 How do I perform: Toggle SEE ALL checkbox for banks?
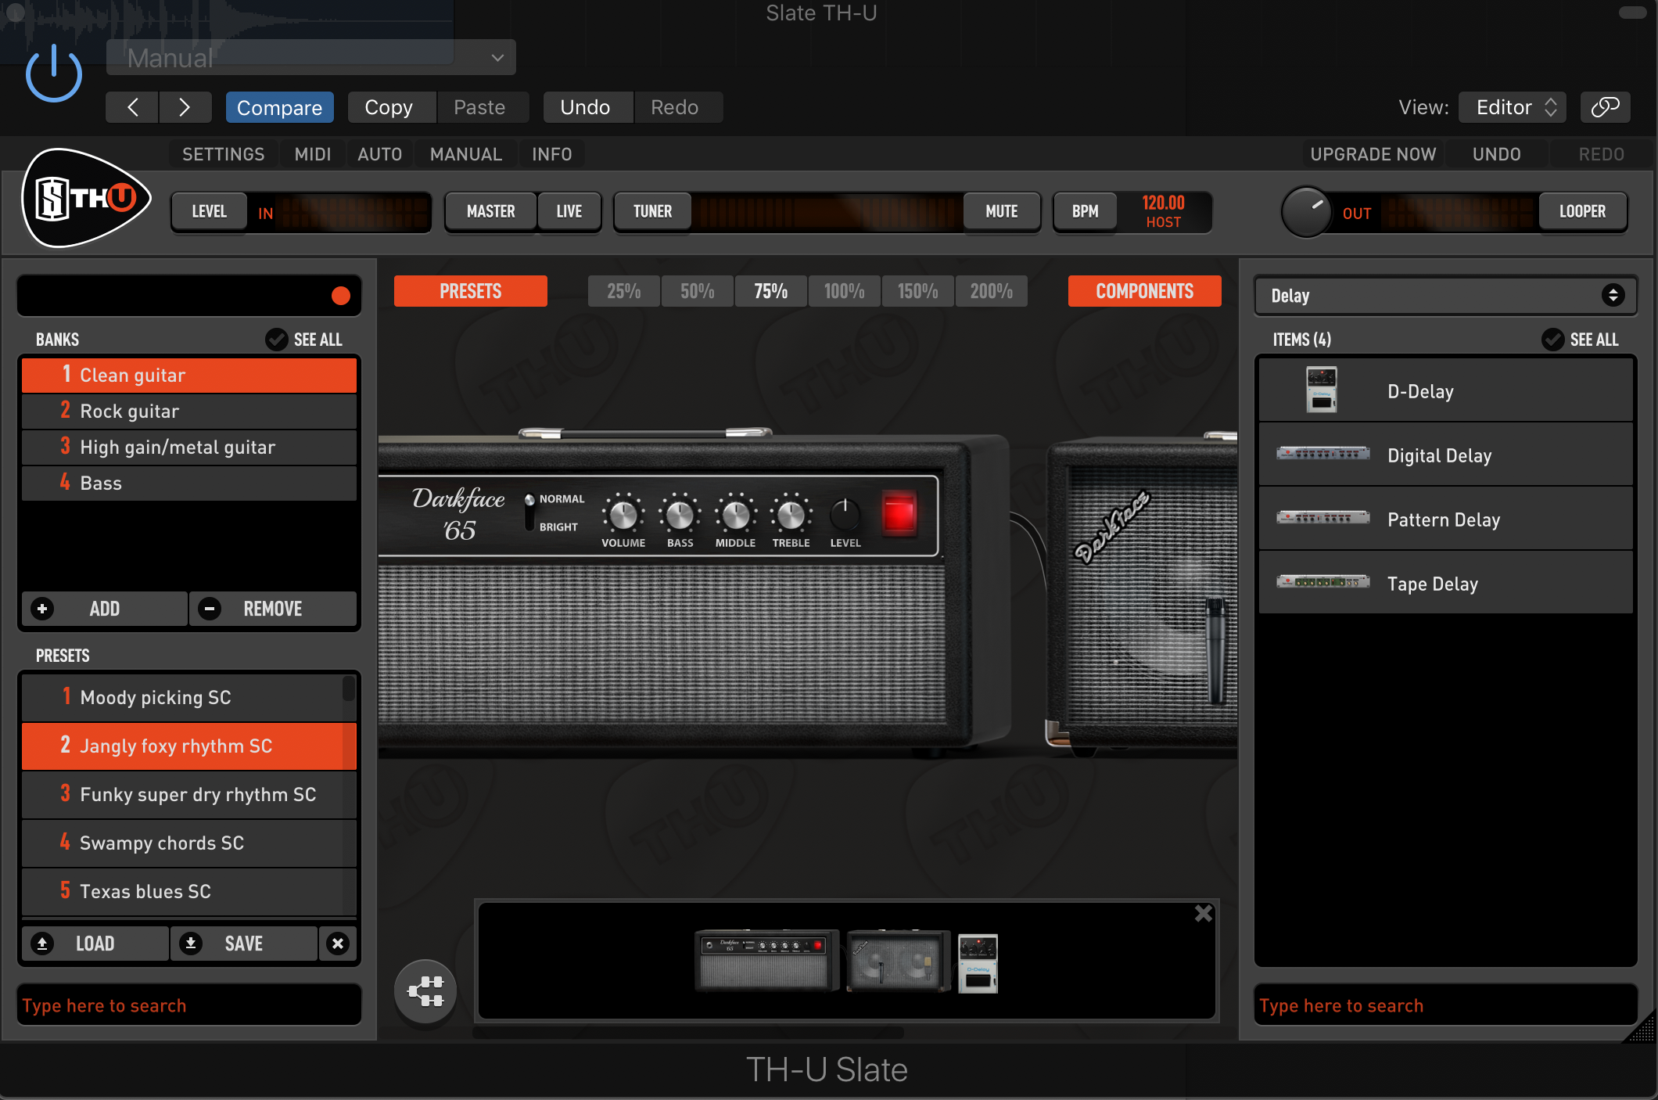click(x=277, y=339)
